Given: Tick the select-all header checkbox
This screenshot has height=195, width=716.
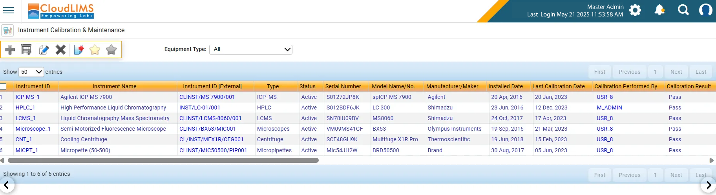Looking at the screenshot, I should point(3,86).
